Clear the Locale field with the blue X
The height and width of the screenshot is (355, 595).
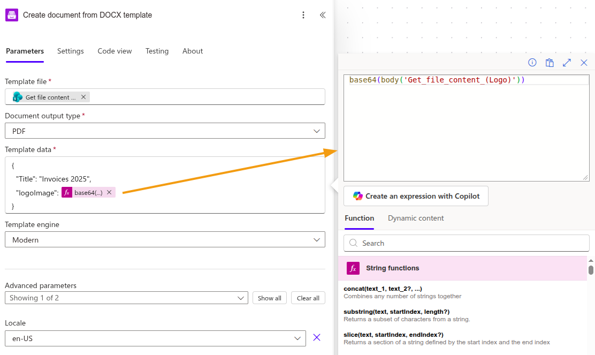(316, 338)
